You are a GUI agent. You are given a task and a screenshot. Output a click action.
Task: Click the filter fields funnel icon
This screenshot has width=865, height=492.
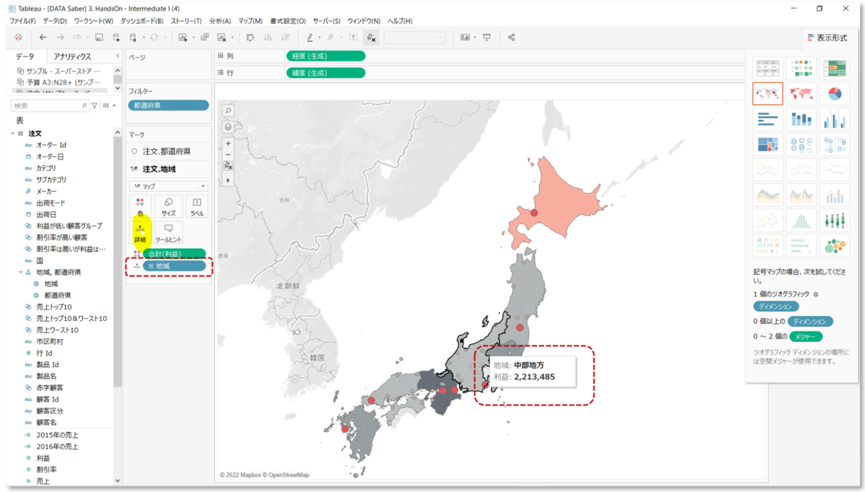pos(94,105)
